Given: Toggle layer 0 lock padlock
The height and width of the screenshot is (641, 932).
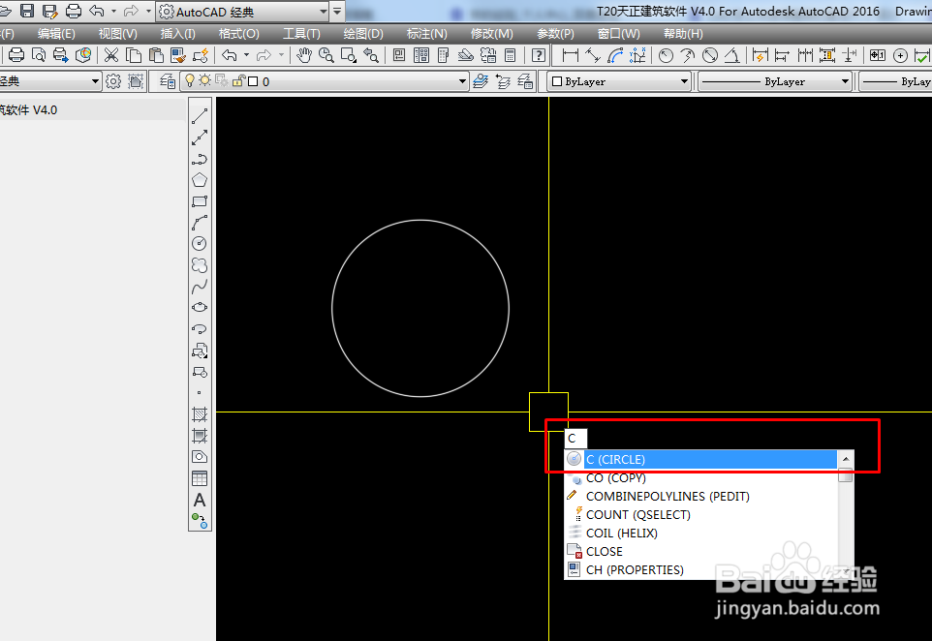Looking at the screenshot, I should click(x=238, y=80).
